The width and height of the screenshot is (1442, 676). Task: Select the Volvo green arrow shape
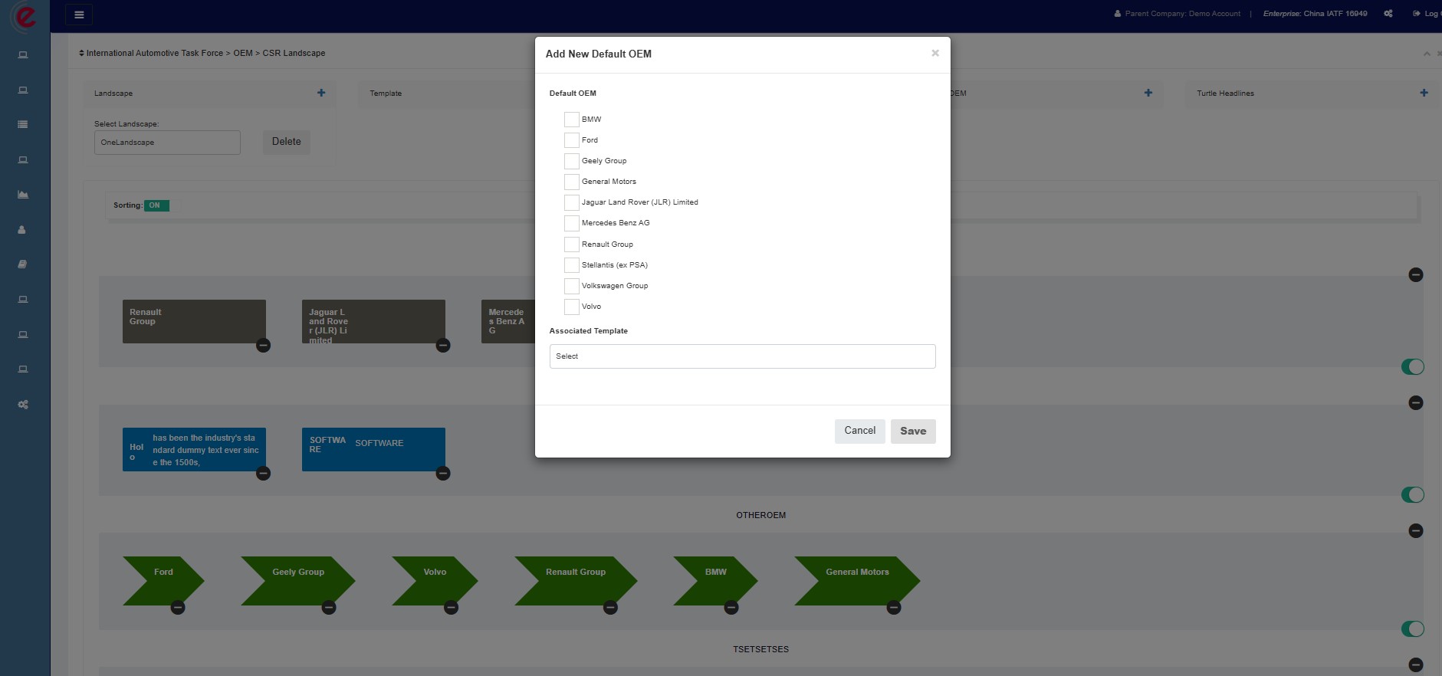coord(435,581)
